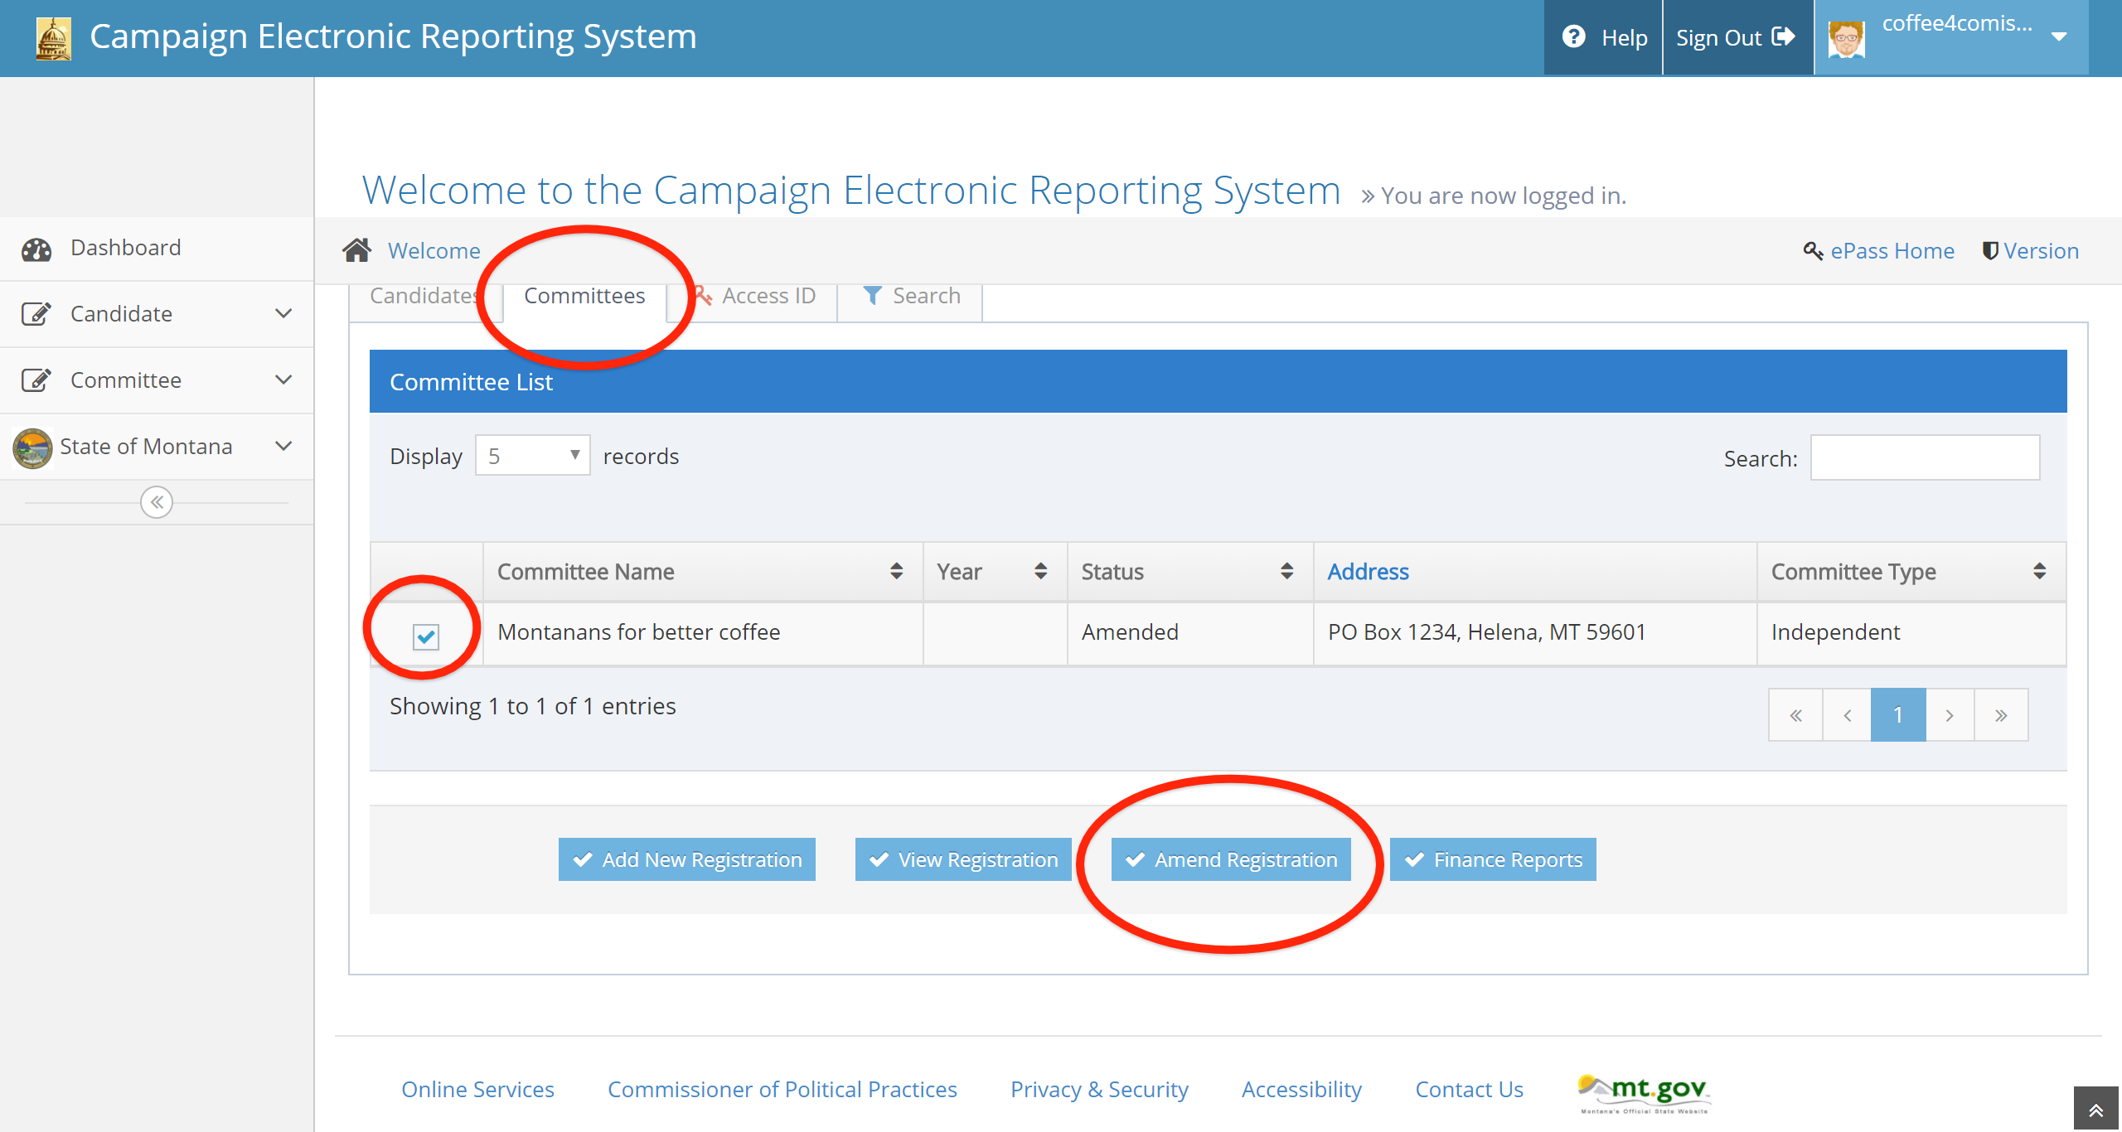Viewport: 2122px width, 1132px height.
Task: Click the Help question mark icon
Action: [1573, 37]
